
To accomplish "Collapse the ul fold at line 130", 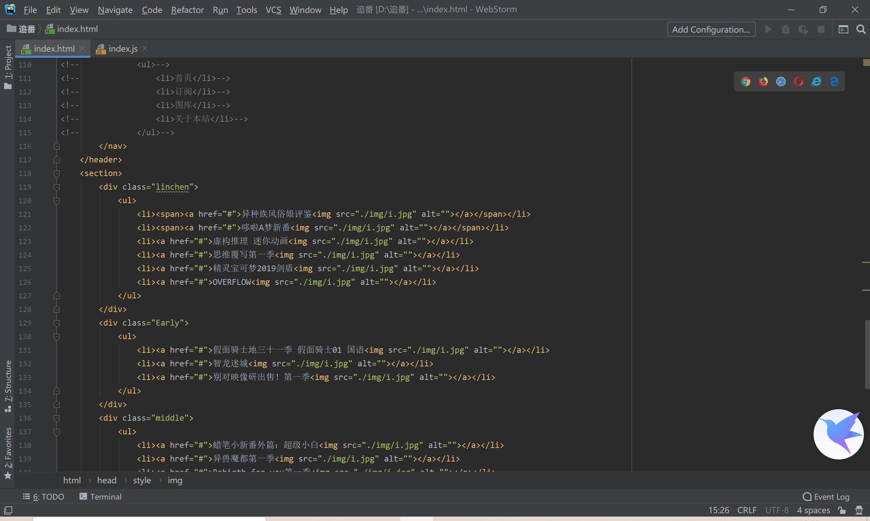I will 56,337.
